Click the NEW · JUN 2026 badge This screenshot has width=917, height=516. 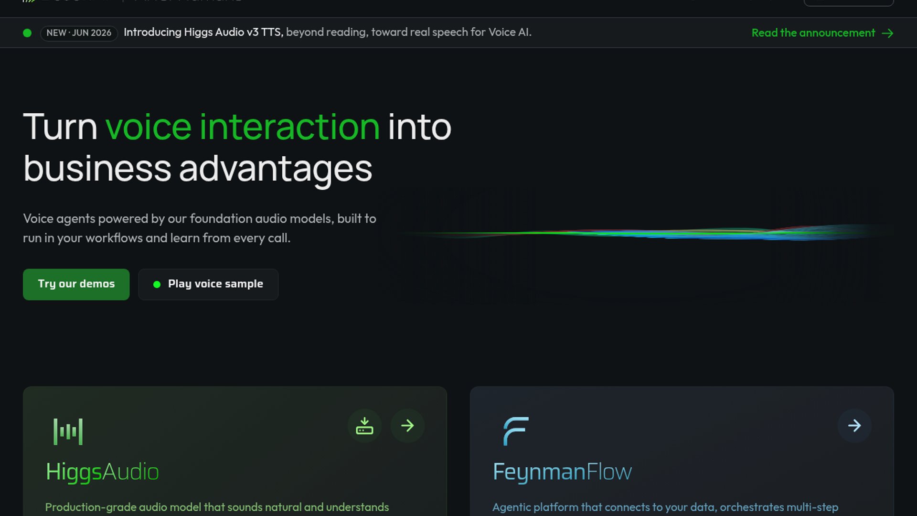click(79, 33)
